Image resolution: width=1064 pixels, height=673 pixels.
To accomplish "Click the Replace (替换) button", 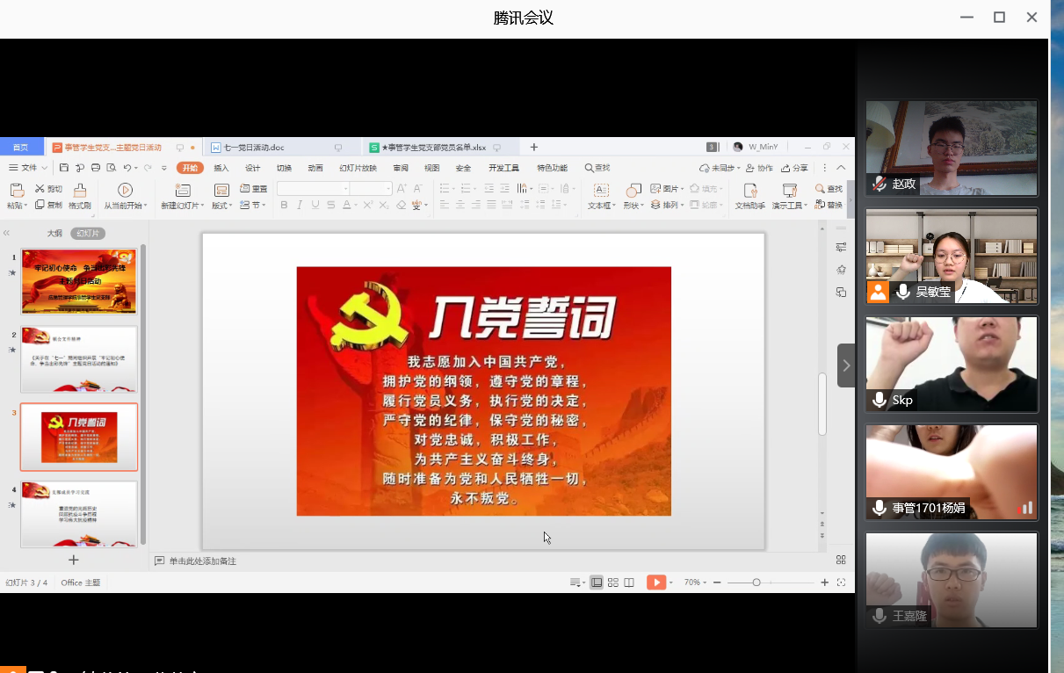I will (x=829, y=205).
